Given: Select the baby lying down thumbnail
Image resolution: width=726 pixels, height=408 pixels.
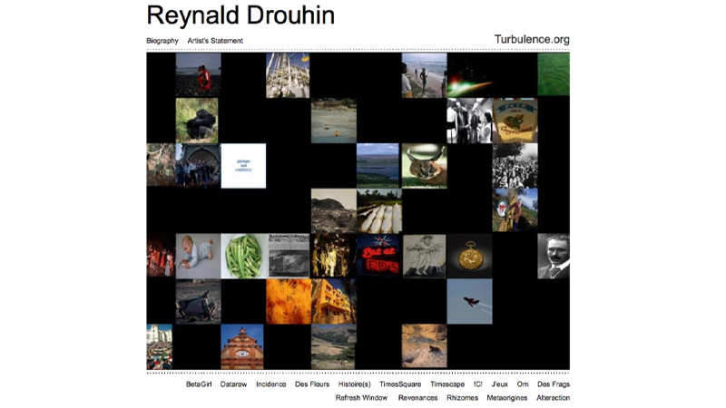Looking at the screenshot, I should click(x=198, y=257).
